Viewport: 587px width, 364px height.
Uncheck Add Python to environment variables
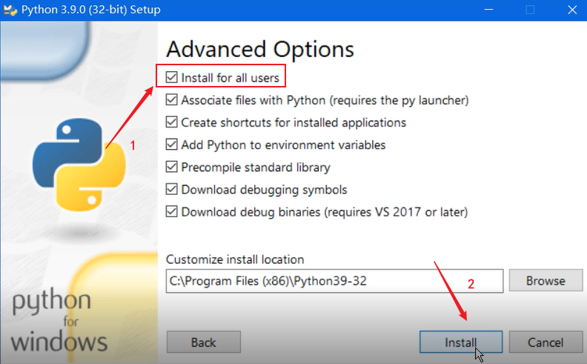(172, 145)
